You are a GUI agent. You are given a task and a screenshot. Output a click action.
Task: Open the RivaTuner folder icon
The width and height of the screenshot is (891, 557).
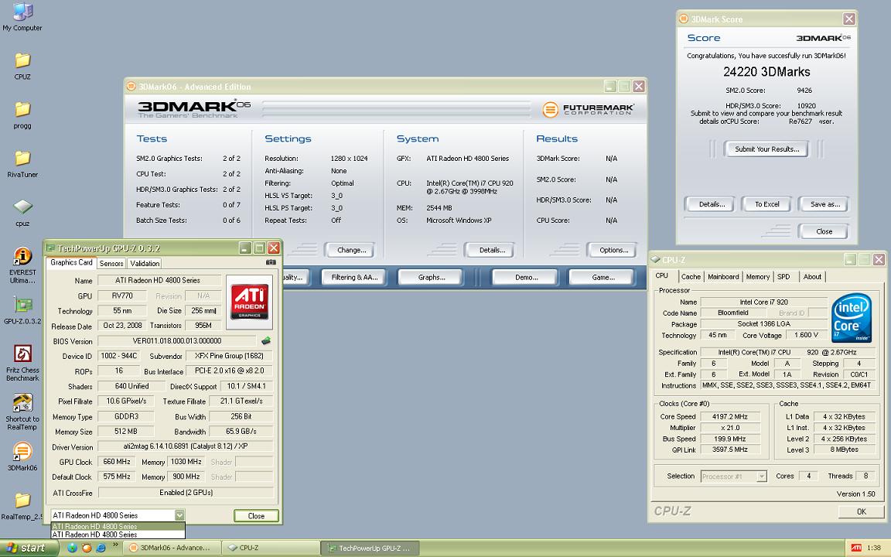22,164
